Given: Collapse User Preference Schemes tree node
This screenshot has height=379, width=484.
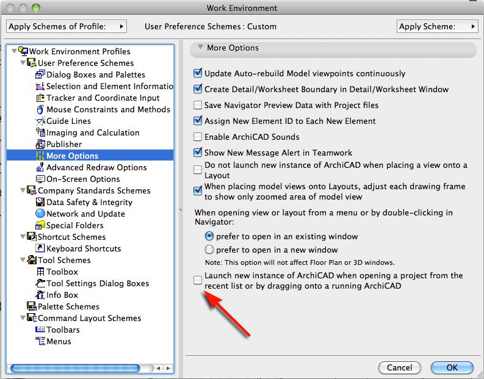Looking at the screenshot, I should tap(23, 63).
